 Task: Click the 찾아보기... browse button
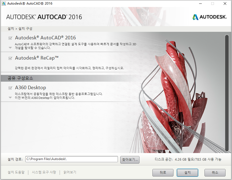(130, 160)
